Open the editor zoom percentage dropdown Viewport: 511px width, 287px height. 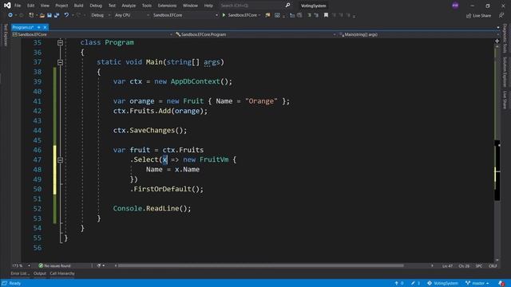point(21,265)
